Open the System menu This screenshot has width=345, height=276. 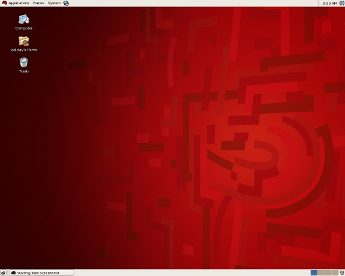tap(54, 3)
